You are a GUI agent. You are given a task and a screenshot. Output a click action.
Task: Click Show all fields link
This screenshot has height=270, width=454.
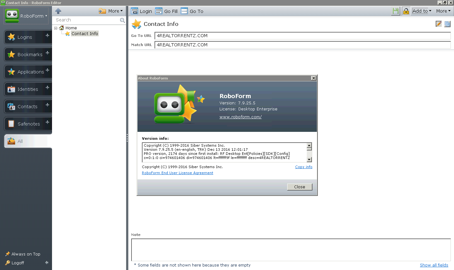tap(434, 265)
